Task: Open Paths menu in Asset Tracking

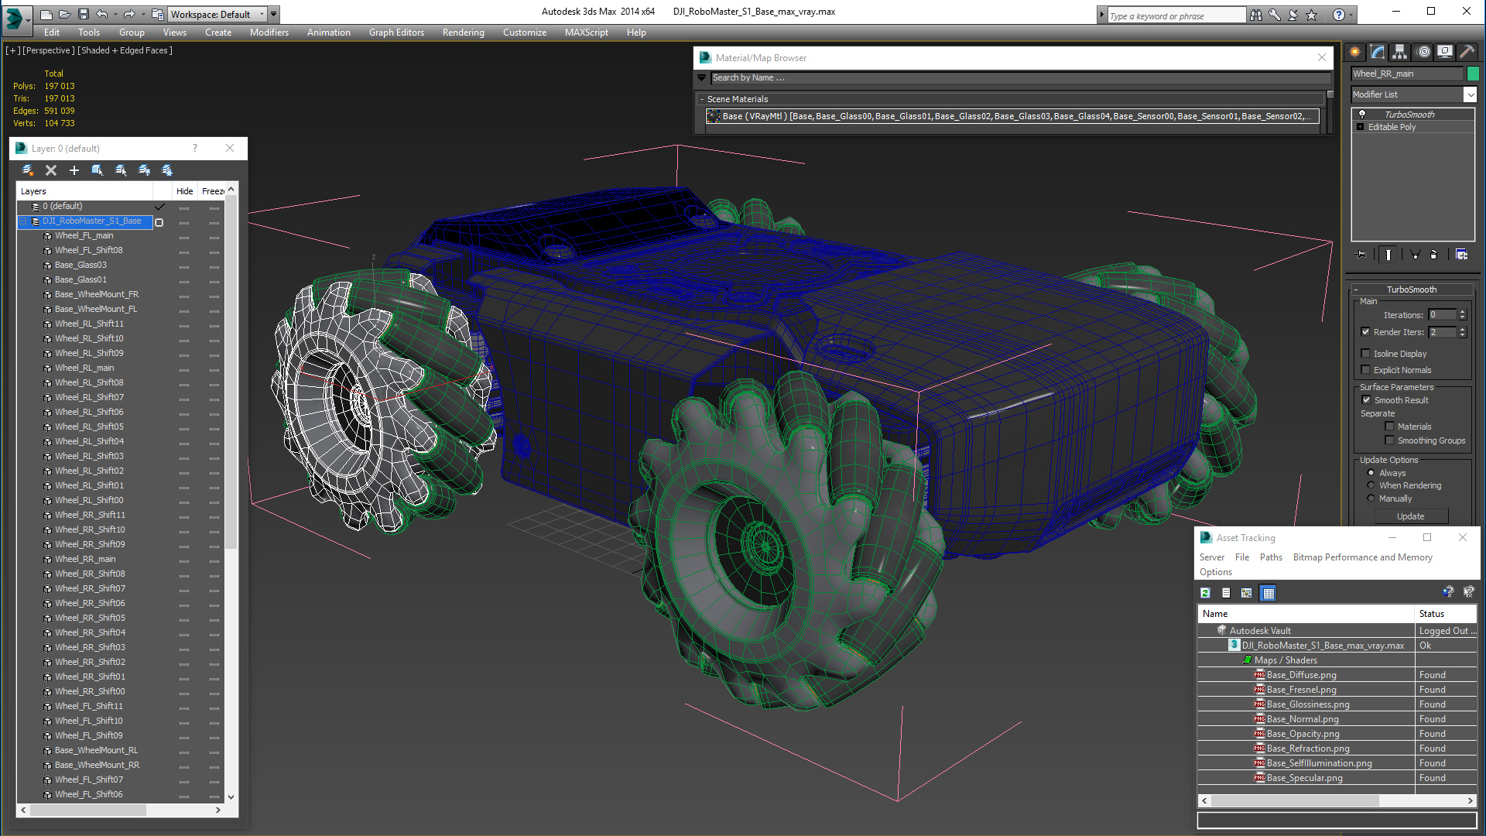Action: tap(1271, 557)
